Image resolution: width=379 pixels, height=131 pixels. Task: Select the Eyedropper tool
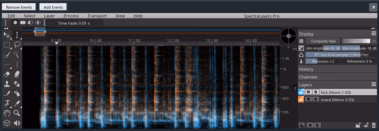(x=17, y=103)
